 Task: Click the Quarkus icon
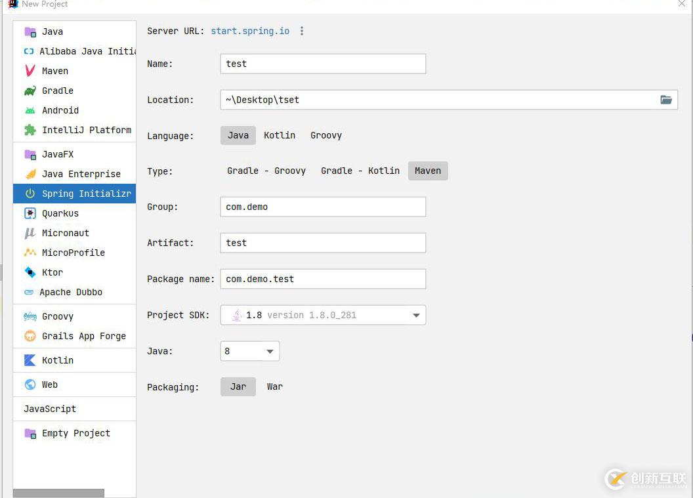pos(30,213)
